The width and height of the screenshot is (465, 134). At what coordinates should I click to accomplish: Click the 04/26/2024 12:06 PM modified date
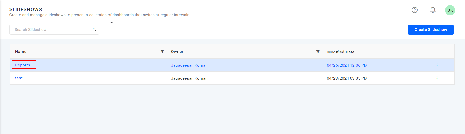click(x=347, y=65)
